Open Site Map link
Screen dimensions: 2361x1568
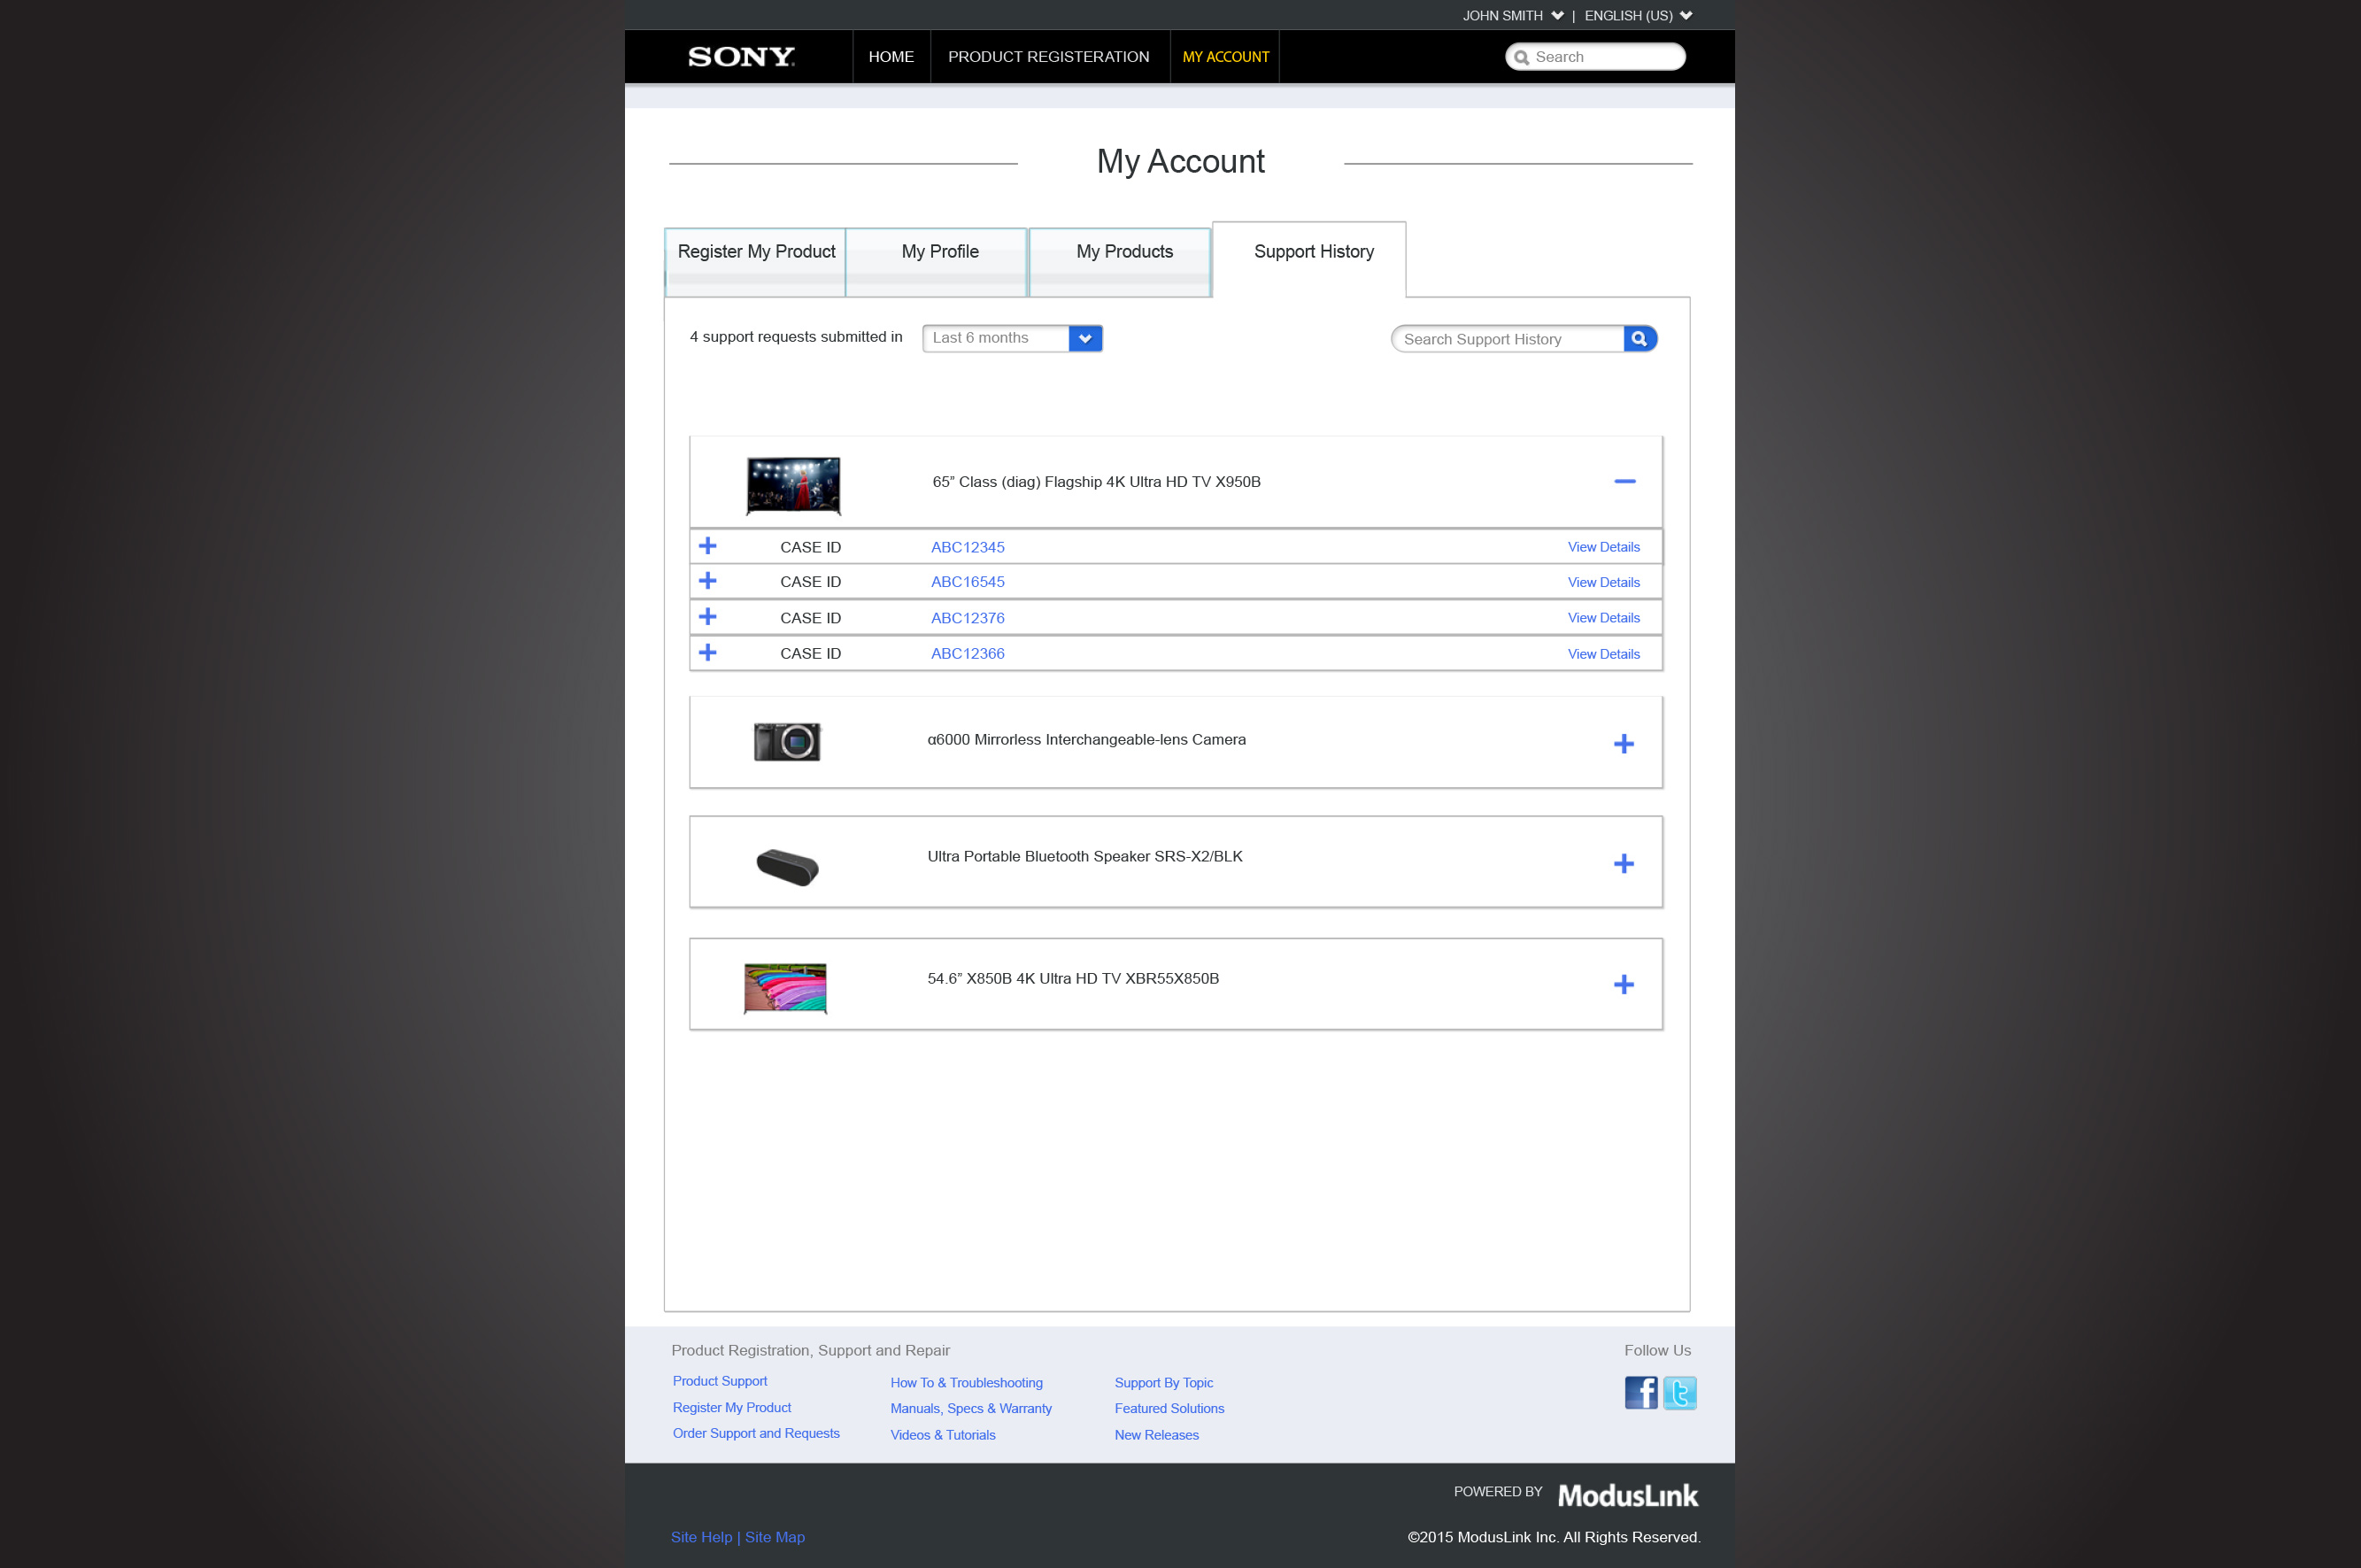coord(775,1537)
